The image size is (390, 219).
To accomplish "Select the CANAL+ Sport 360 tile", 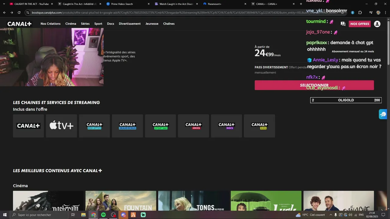I will click(161, 126).
